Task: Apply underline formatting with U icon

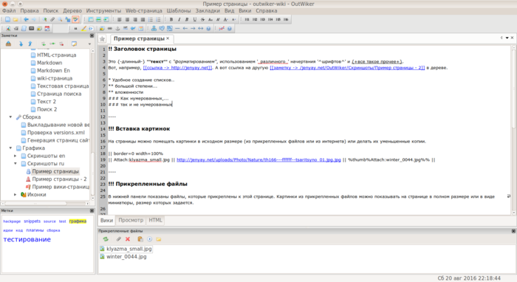Action: pyautogui.click(x=195, y=19)
